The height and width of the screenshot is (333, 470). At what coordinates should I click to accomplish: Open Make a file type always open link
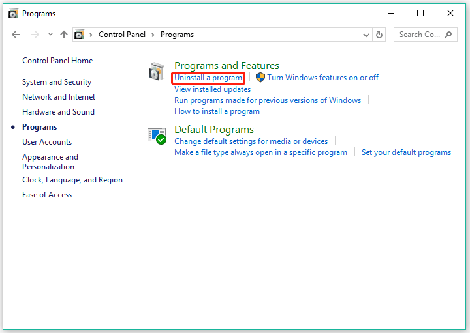tap(260, 152)
